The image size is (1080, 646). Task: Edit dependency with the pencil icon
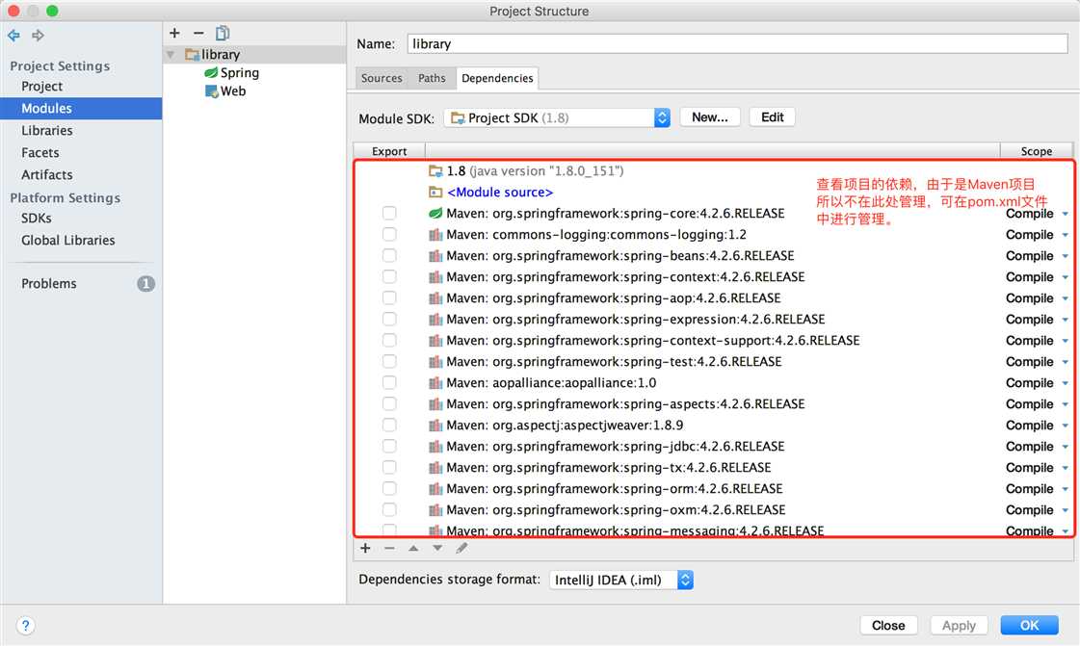pos(461,549)
